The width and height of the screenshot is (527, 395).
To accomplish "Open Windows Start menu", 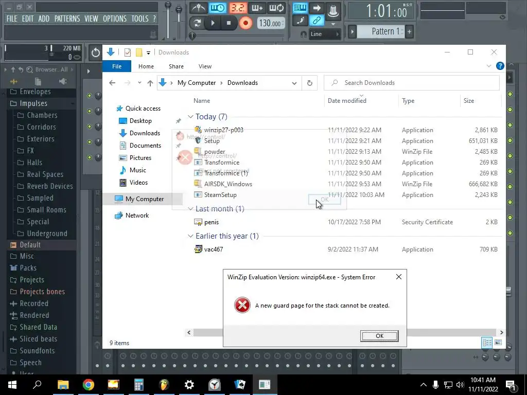I will [x=12, y=385].
